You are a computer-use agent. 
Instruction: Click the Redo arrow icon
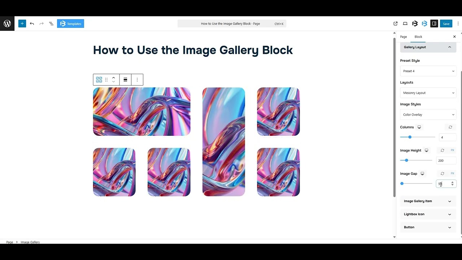[x=41, y=23]
